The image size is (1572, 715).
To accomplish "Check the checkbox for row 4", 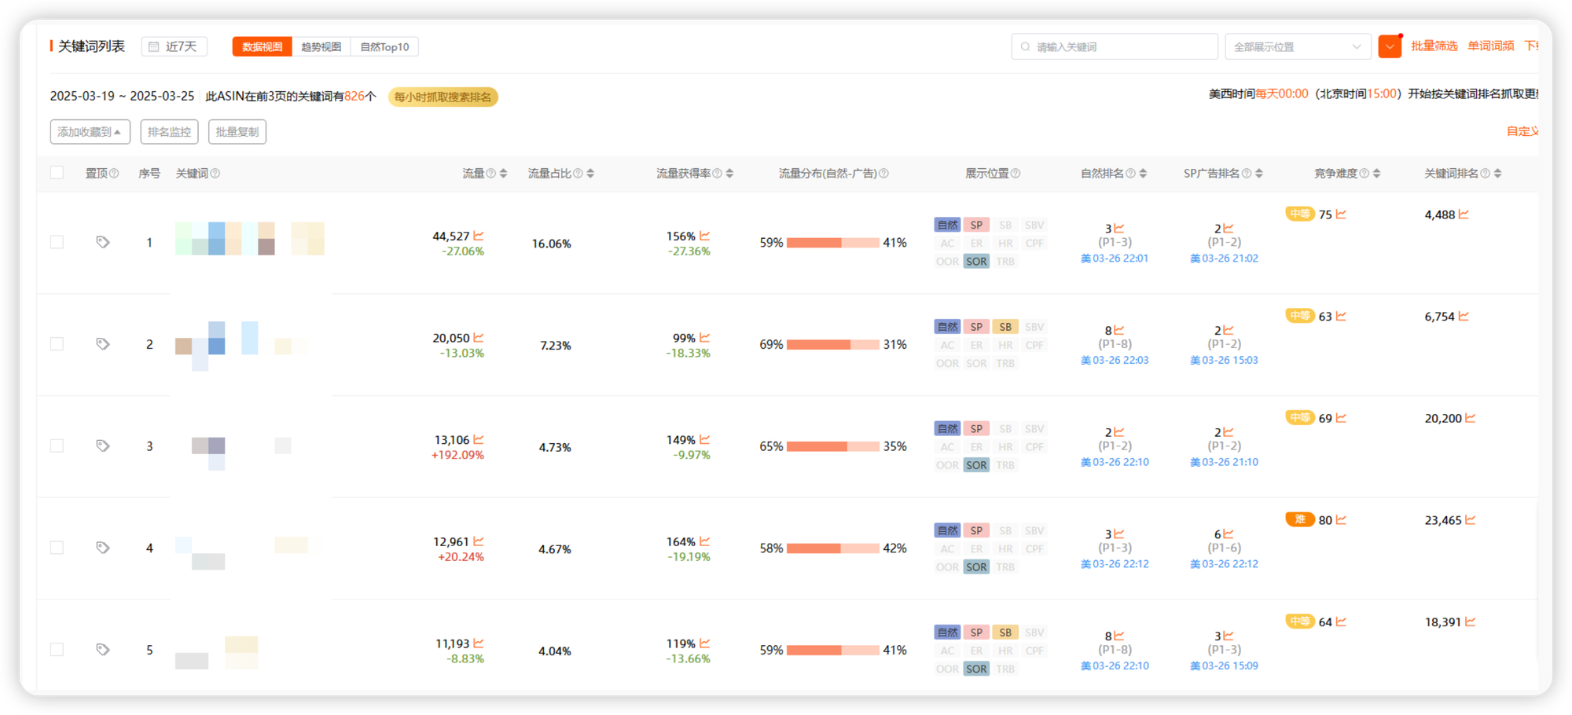I will coord(57,548).
